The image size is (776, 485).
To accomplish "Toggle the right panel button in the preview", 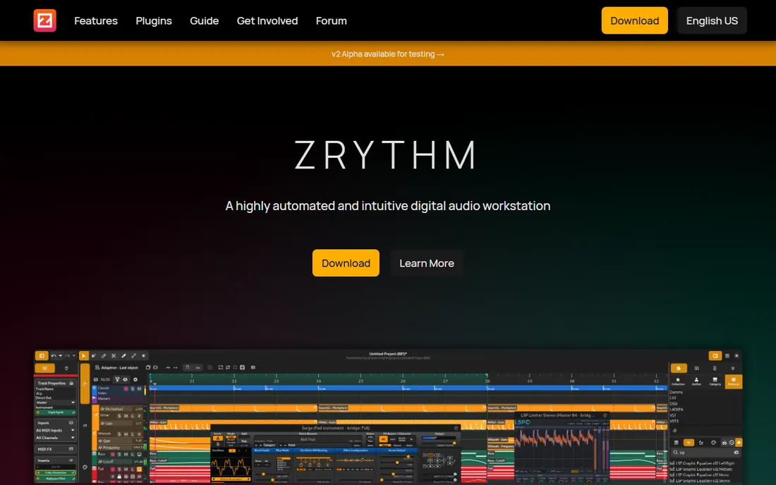I will 715,356.
